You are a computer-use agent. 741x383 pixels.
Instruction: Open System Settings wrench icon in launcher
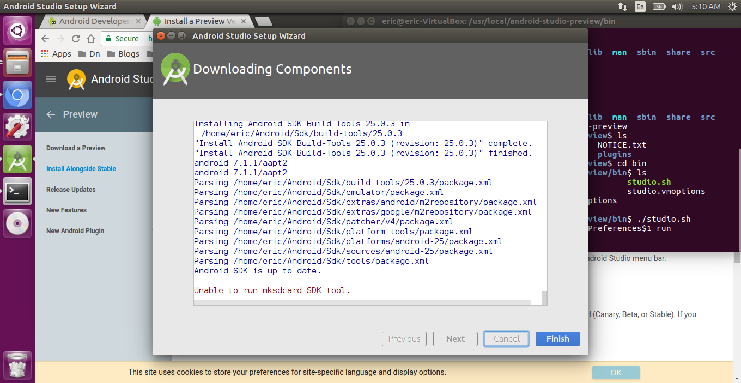pos(17,127)
